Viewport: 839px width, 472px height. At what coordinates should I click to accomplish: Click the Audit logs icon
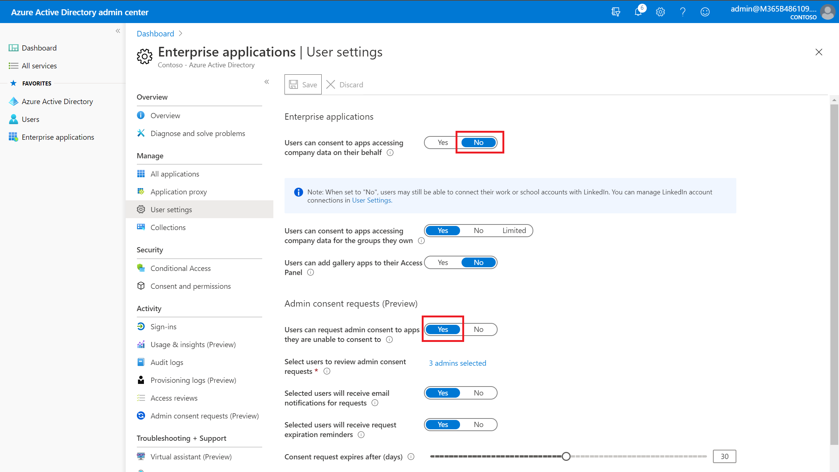141,362
